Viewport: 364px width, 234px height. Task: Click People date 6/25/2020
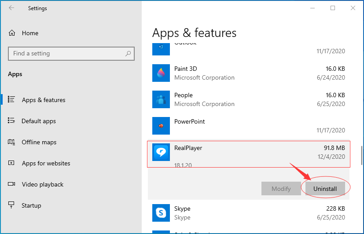[x=331, y=104]
